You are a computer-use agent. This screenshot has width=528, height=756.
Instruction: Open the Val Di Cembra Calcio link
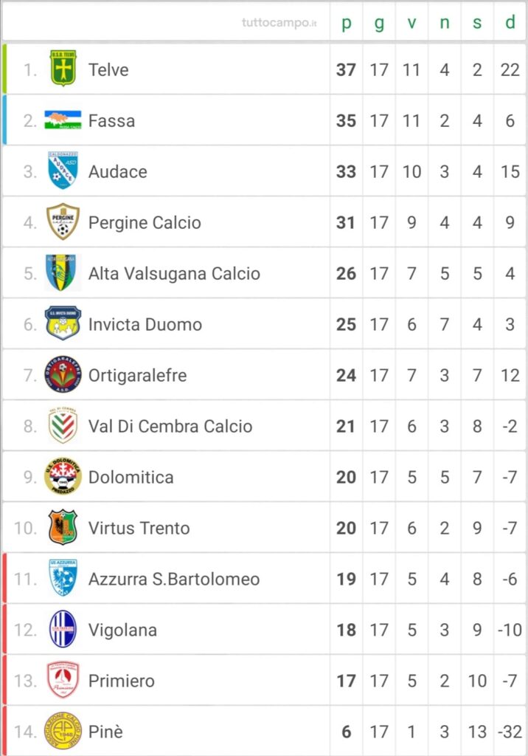[170, 426]
